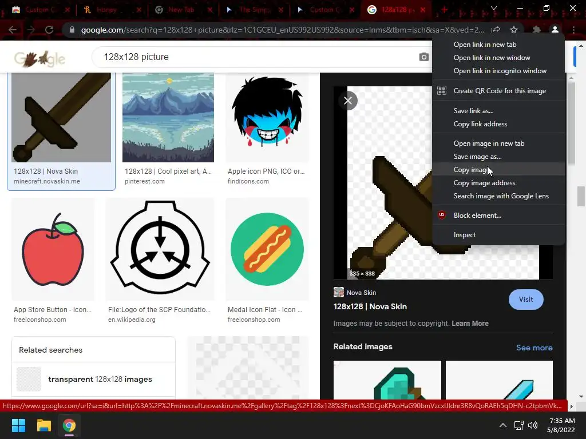Open the pixel art mountains thumbnail
Image resolution: width=586 pixels, height=439 pixels.
click(x=168, y=118)
